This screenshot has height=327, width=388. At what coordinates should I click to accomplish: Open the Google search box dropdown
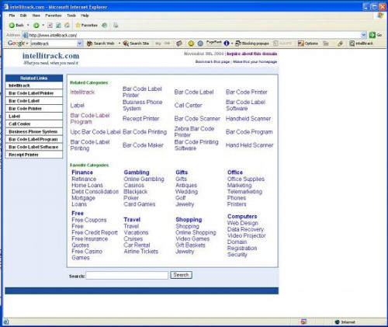(80, 43)
